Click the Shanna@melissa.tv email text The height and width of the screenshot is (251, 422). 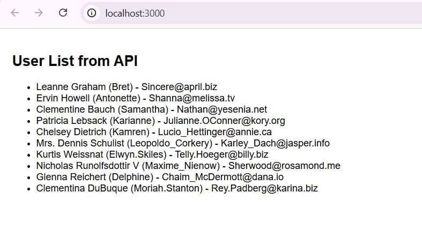tap(191, 98)
